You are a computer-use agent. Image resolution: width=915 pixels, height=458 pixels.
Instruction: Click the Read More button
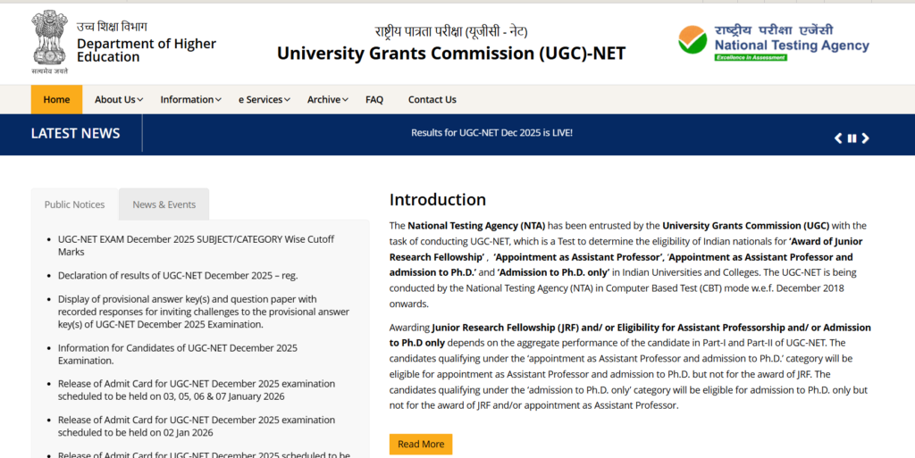point(420,444)
